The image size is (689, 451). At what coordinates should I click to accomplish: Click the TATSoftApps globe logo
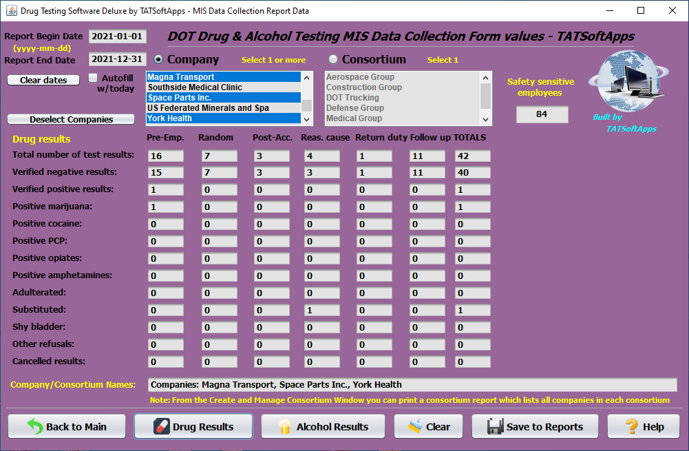[x=628, y=81]
